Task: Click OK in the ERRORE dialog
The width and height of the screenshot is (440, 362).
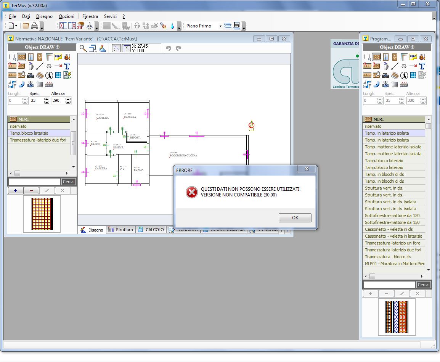Action: tap(295, 218)
